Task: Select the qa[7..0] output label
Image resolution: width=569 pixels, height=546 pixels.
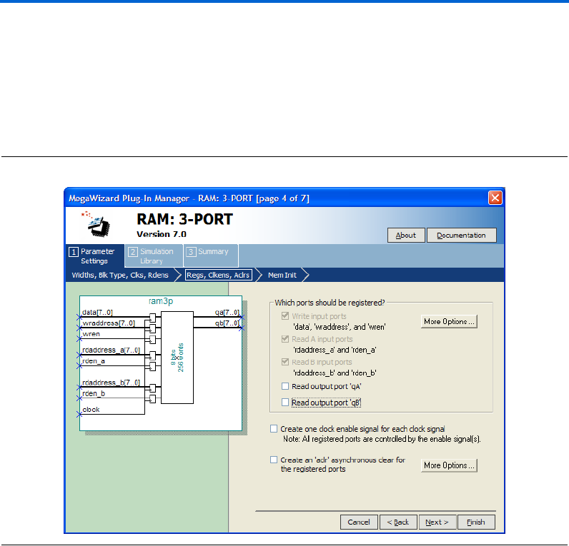Action: point(227,313)
